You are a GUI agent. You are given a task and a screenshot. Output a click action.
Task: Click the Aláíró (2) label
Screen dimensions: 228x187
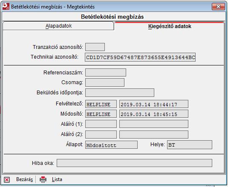coord(72,134)
